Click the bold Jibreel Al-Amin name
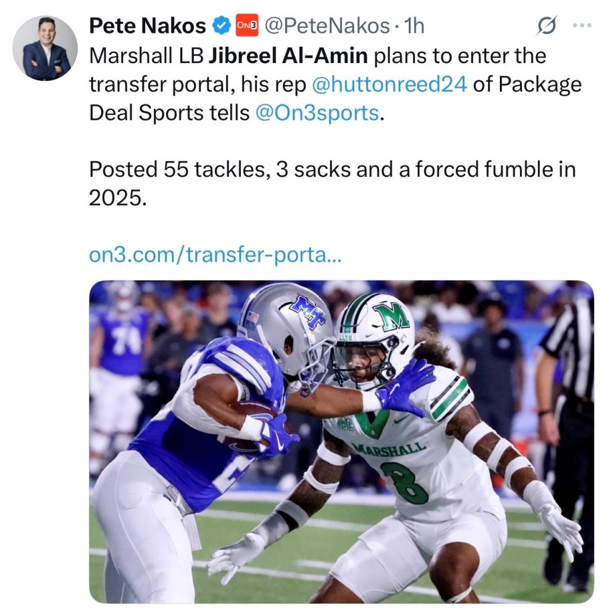 tap(288, 57)
